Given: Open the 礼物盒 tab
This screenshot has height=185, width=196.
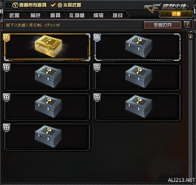Looking at the screenshot, I should [77, 15].
